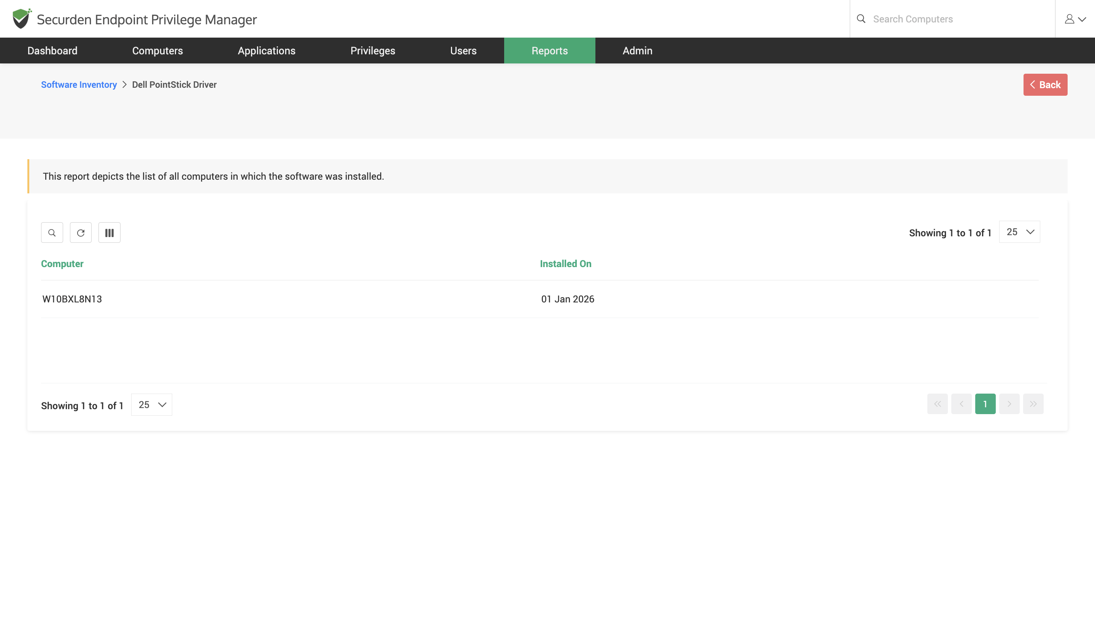
Task: Click the table search icon button
Action: (52, 233)
